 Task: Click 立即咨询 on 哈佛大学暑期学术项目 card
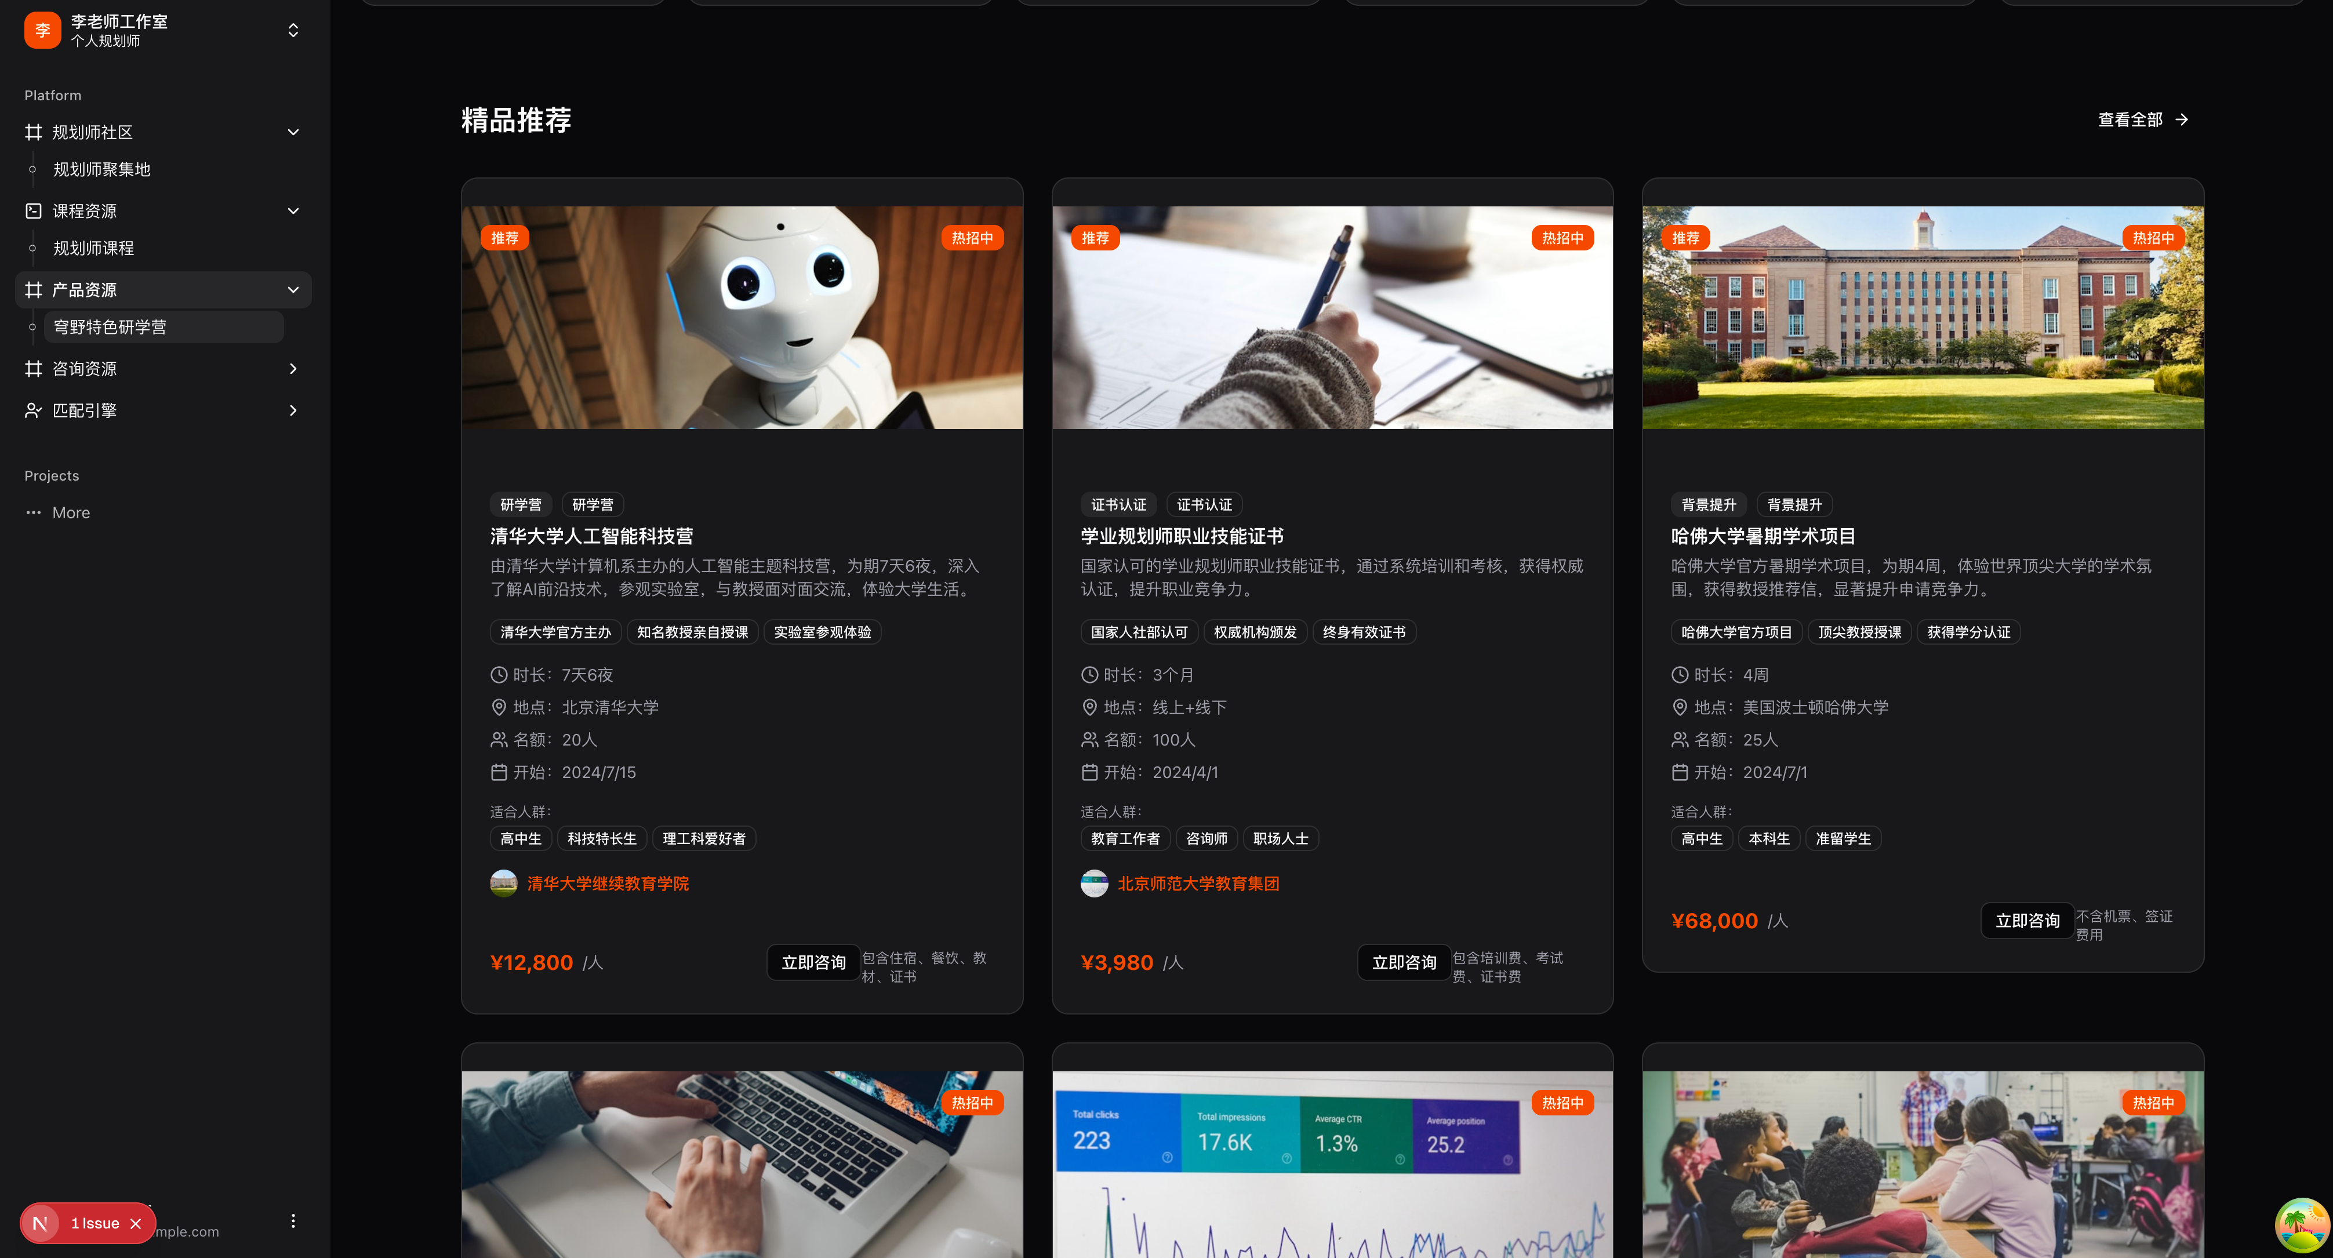[x=2027, y=921]
